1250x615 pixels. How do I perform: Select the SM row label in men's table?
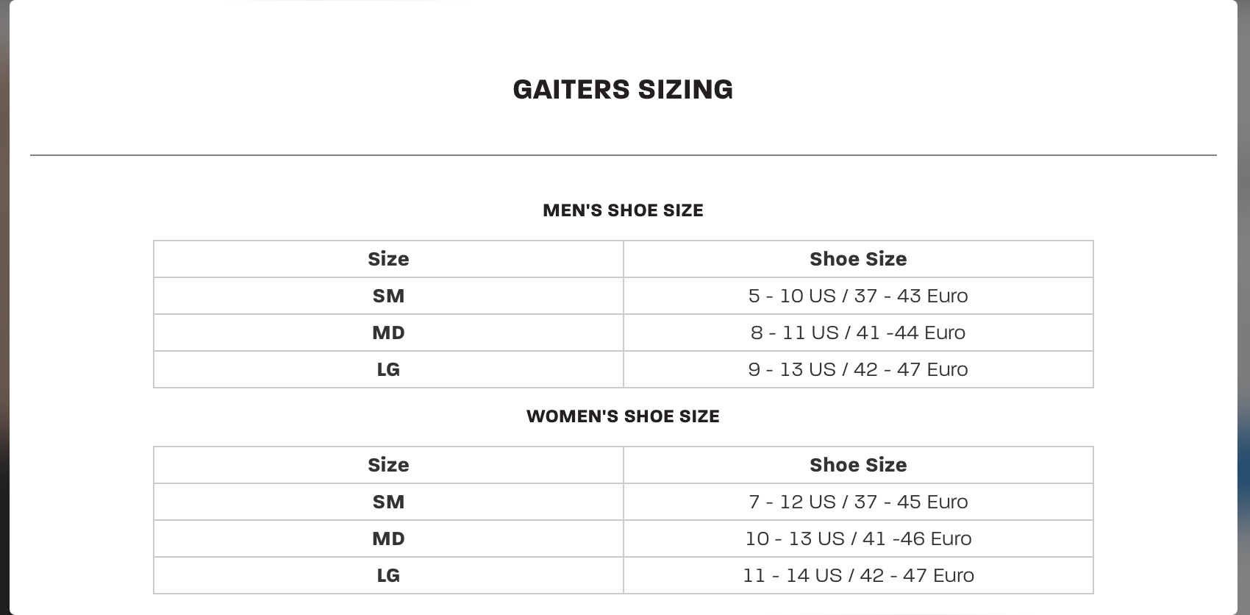tap(388, 296)
